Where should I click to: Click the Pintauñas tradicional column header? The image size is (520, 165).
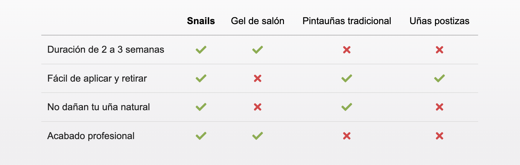347,21
